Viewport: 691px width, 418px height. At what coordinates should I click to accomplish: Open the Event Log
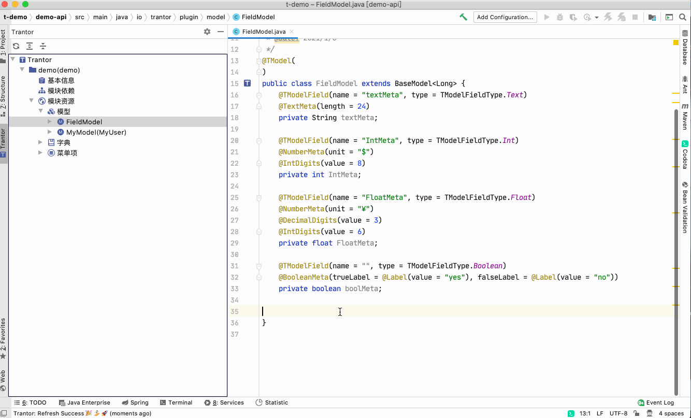pos(656,402)
